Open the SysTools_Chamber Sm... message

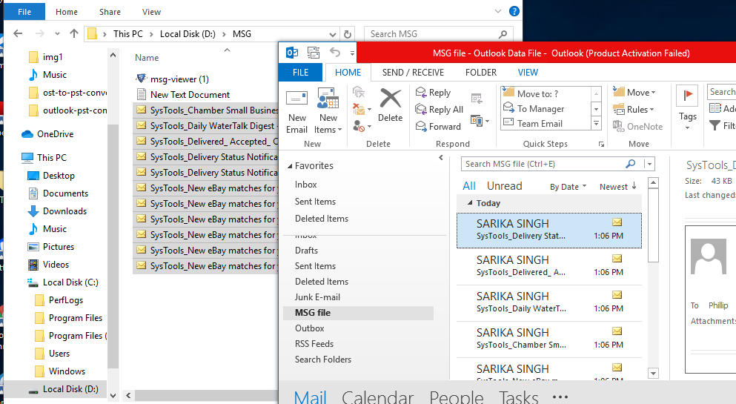[548, 339]
